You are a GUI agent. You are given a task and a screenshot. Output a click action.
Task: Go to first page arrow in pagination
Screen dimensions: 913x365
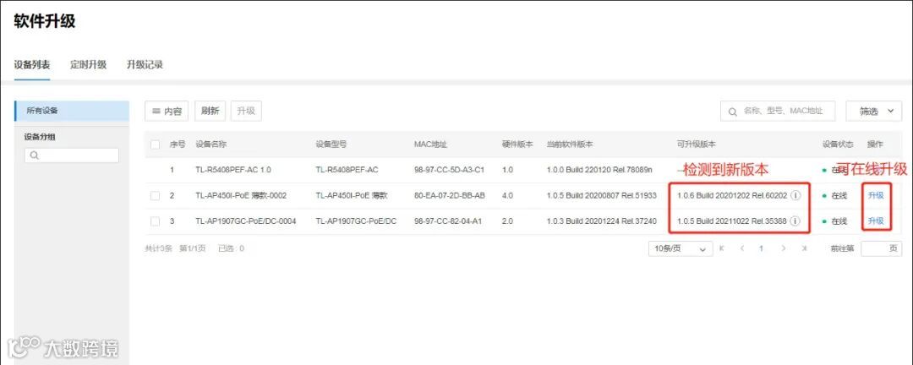pos(722,248)
